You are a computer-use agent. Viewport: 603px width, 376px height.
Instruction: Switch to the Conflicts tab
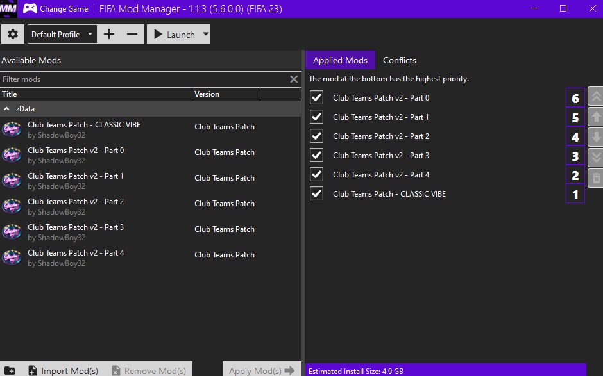click(x=399, y=60)
